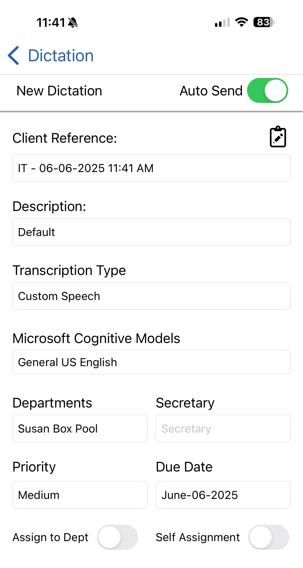Tap the silent bell status icon
Image resolution: width=303 pixels, height=568 pixels.
coord(73,23)
